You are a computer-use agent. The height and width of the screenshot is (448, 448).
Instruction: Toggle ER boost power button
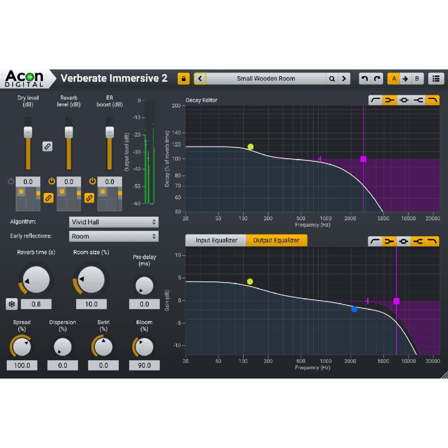(92, 181)
